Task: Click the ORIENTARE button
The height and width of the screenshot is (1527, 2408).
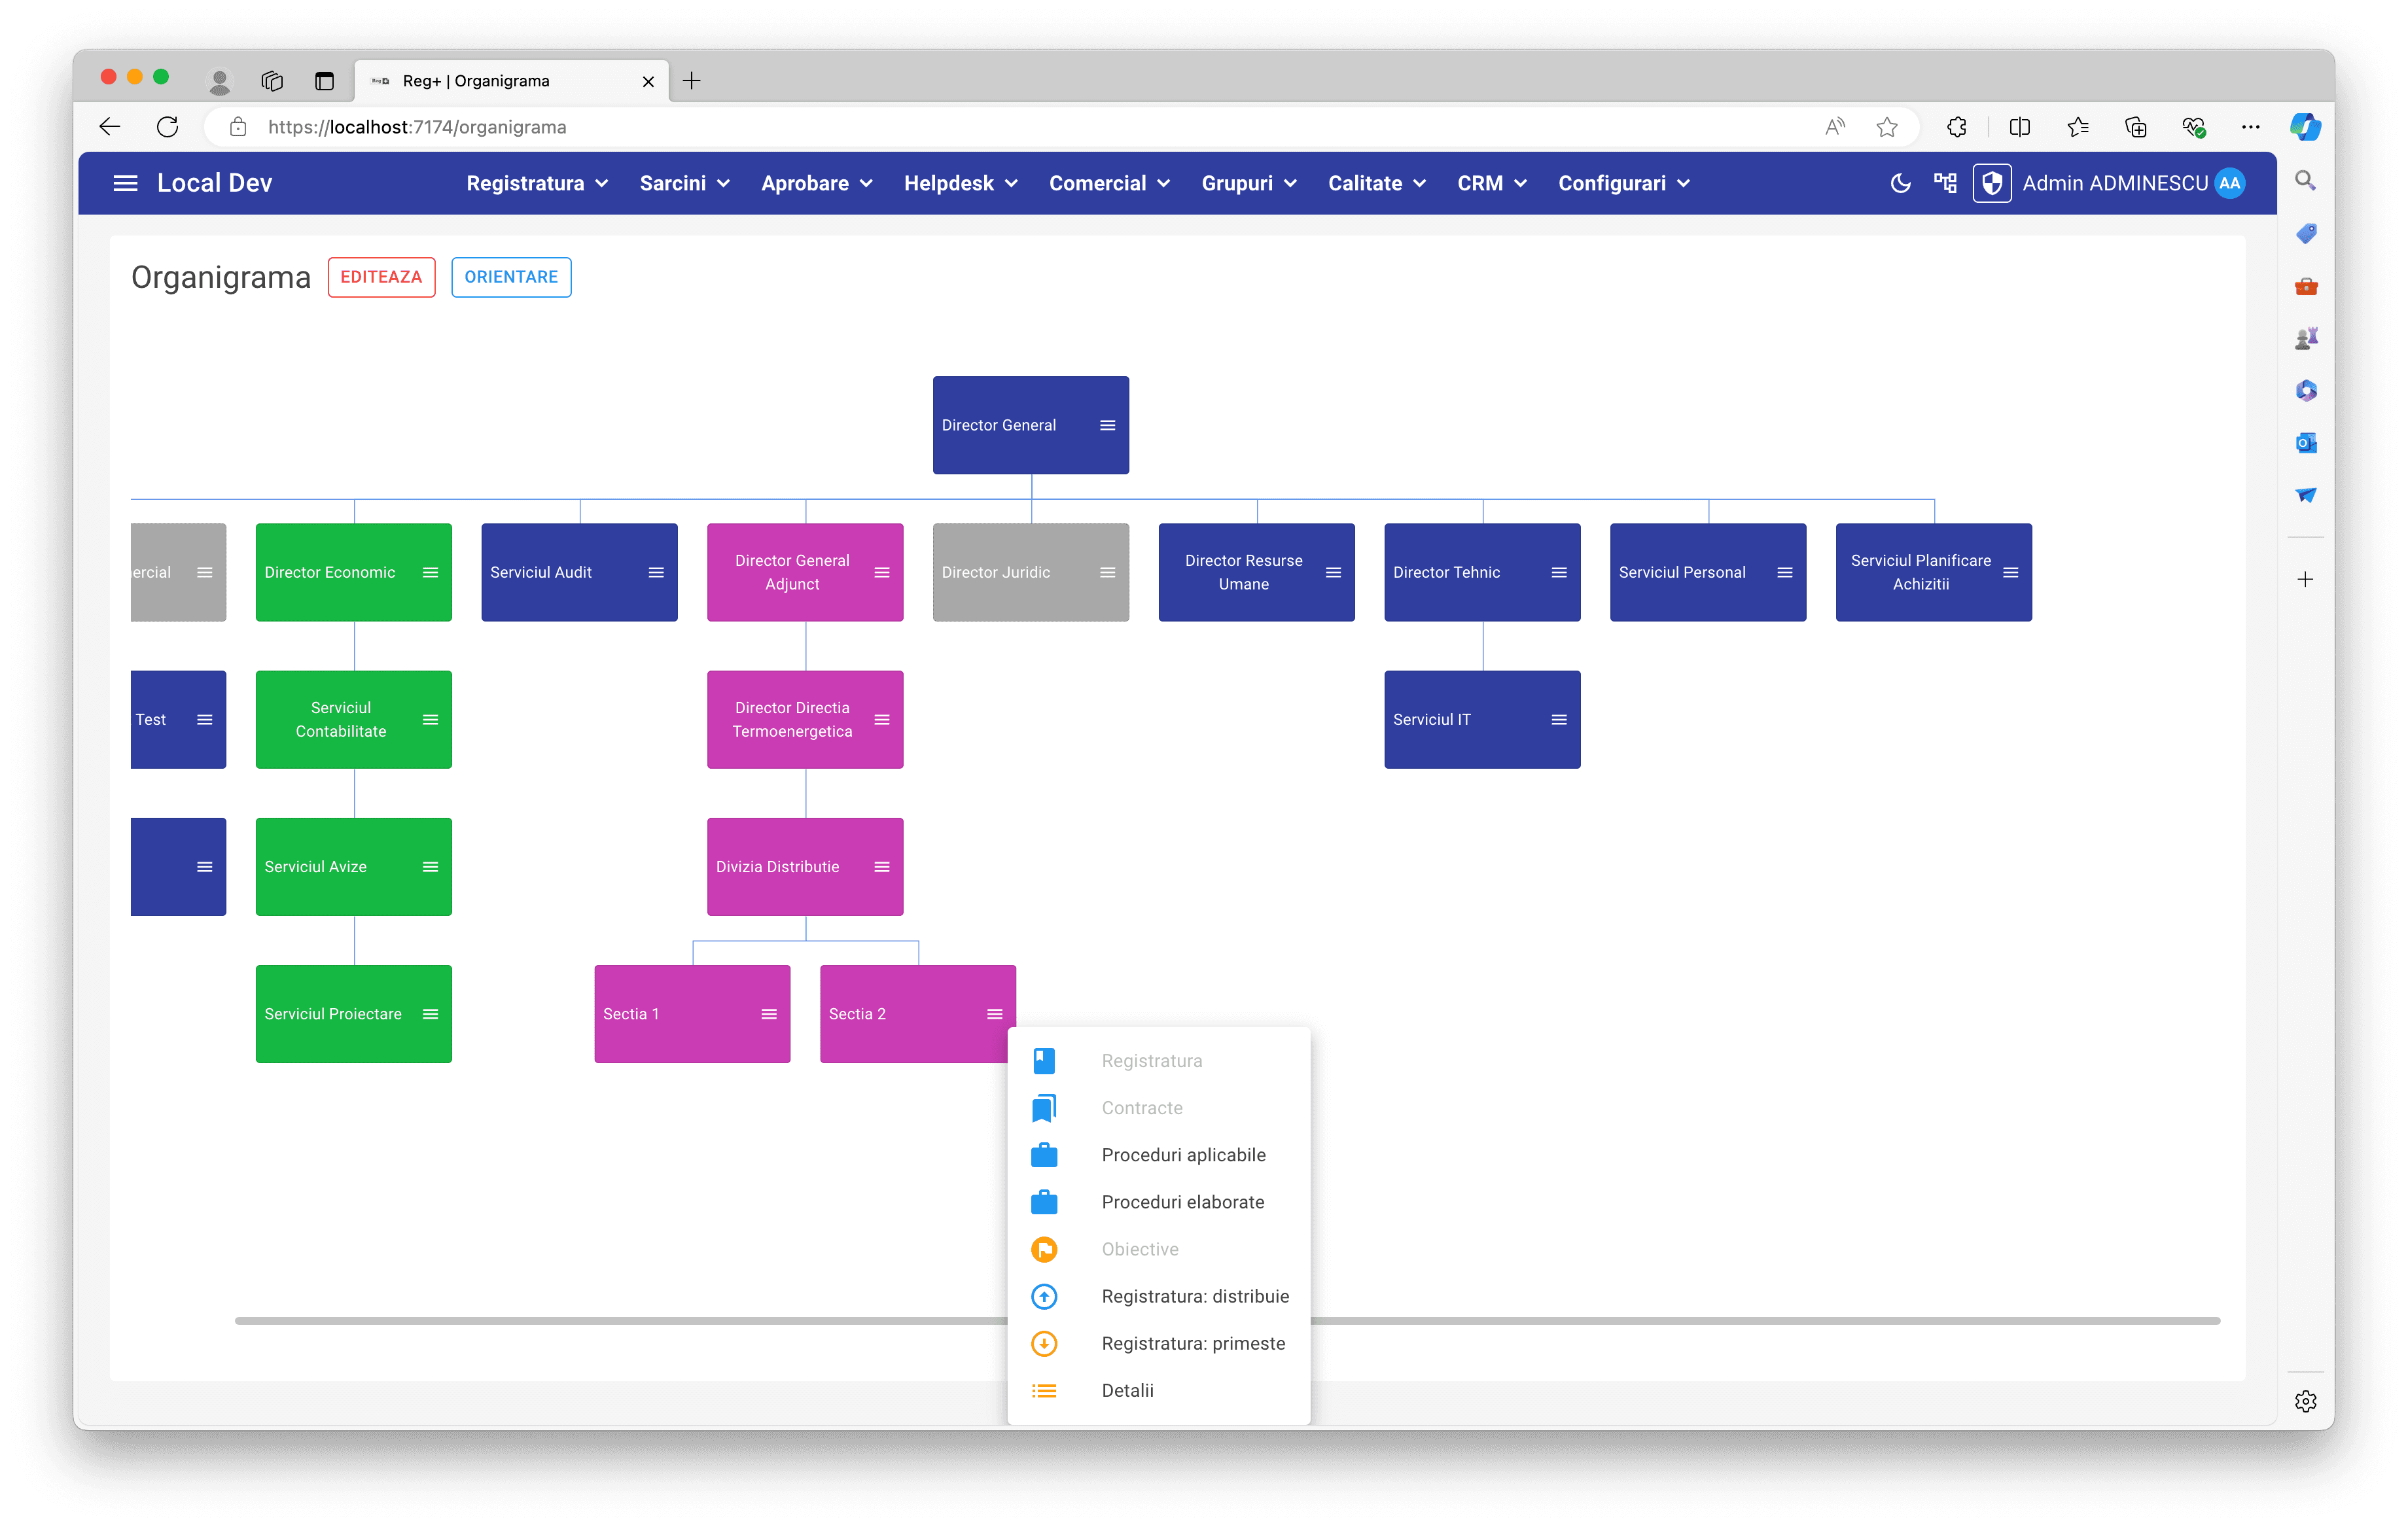Action: click(511, 277)
